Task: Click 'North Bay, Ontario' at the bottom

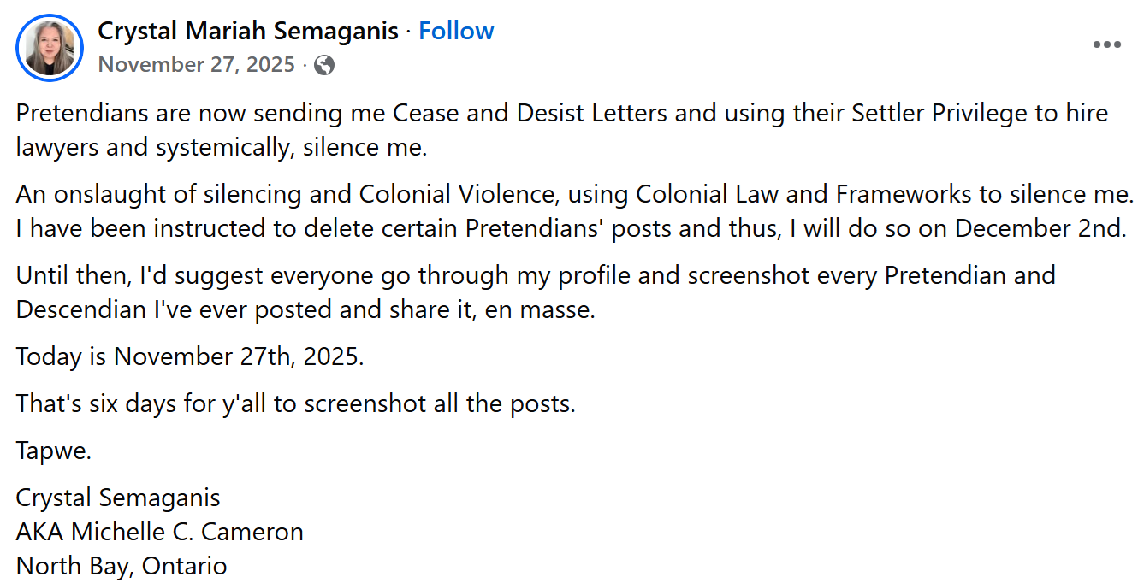Action: pyautogui.click(x=122, y=565)
